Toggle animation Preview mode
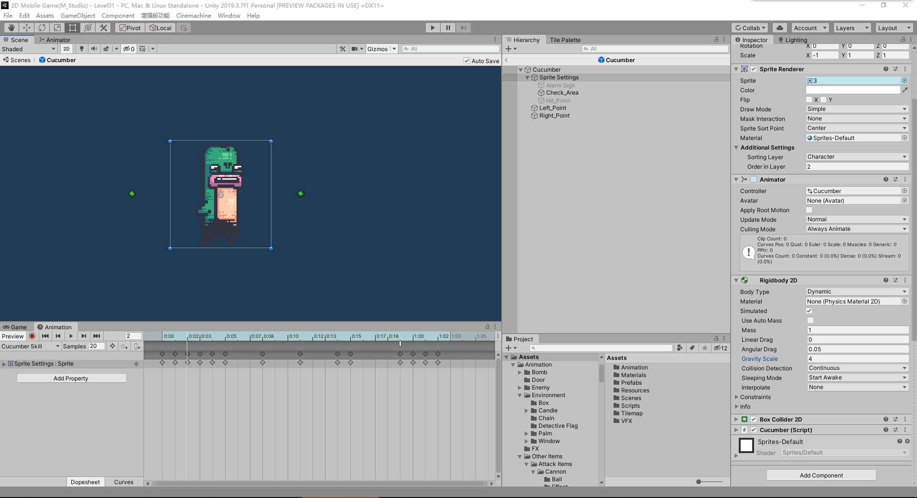917x498 pixels. coord(13,336)
